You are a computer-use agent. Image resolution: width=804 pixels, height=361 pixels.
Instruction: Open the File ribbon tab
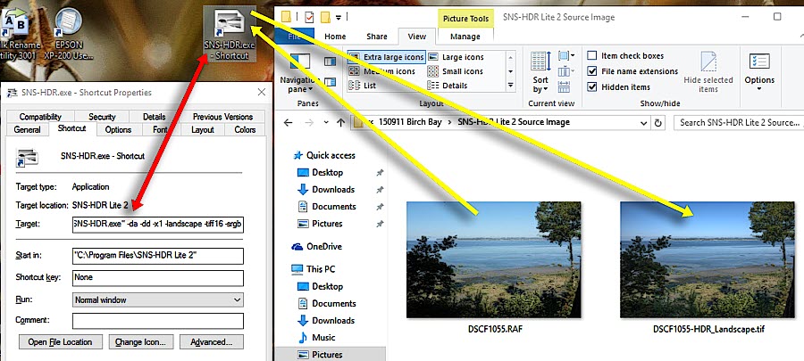[x=294, y=37]
